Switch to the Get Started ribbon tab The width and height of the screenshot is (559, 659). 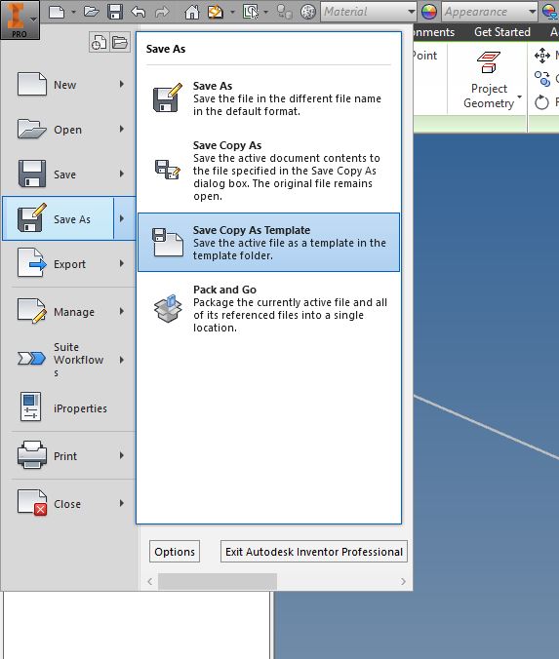[x=501, y=32]
